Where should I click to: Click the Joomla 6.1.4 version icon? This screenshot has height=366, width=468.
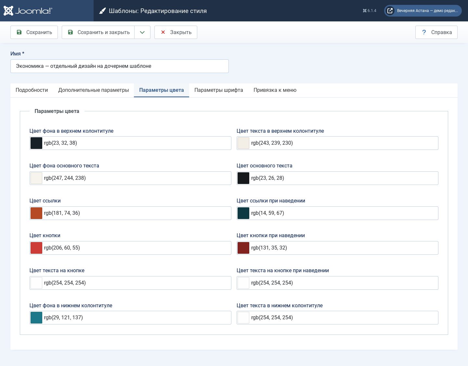pos(365,11)
